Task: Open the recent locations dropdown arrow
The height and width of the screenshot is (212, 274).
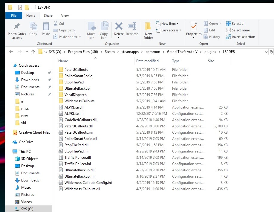Action: pyautogui.click(x=27, y=52)
